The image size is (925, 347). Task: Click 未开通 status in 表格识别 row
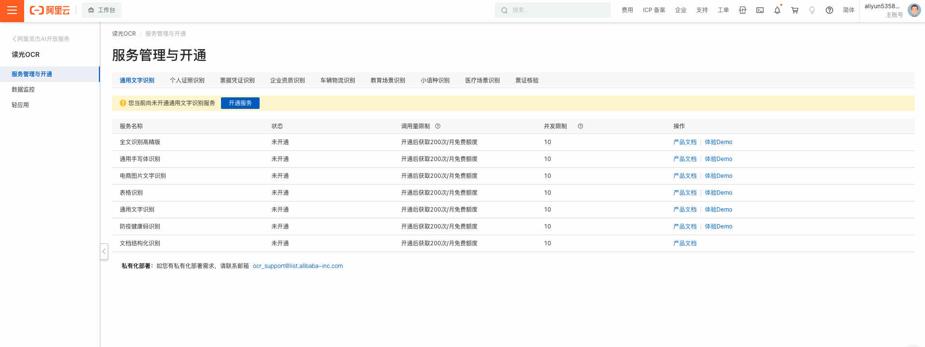(x=280, y=193)
